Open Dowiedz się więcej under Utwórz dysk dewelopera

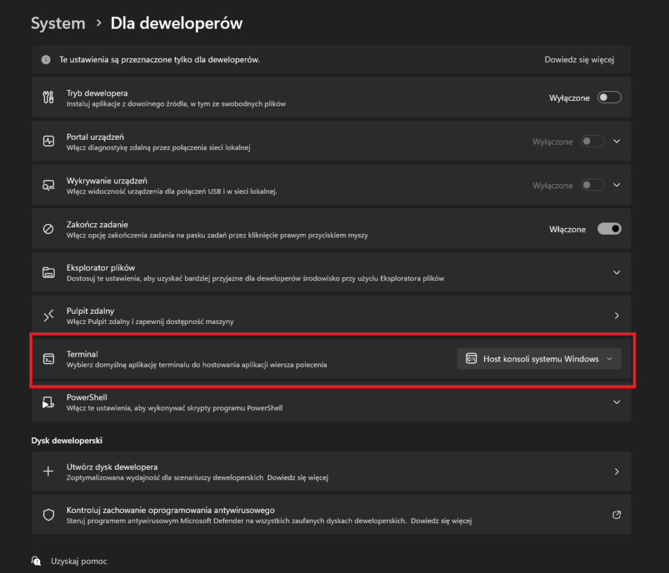298,477
